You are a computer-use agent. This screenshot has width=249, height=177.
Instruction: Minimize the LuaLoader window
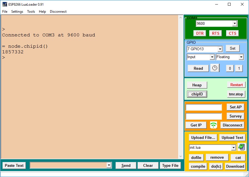pos(216,4)
